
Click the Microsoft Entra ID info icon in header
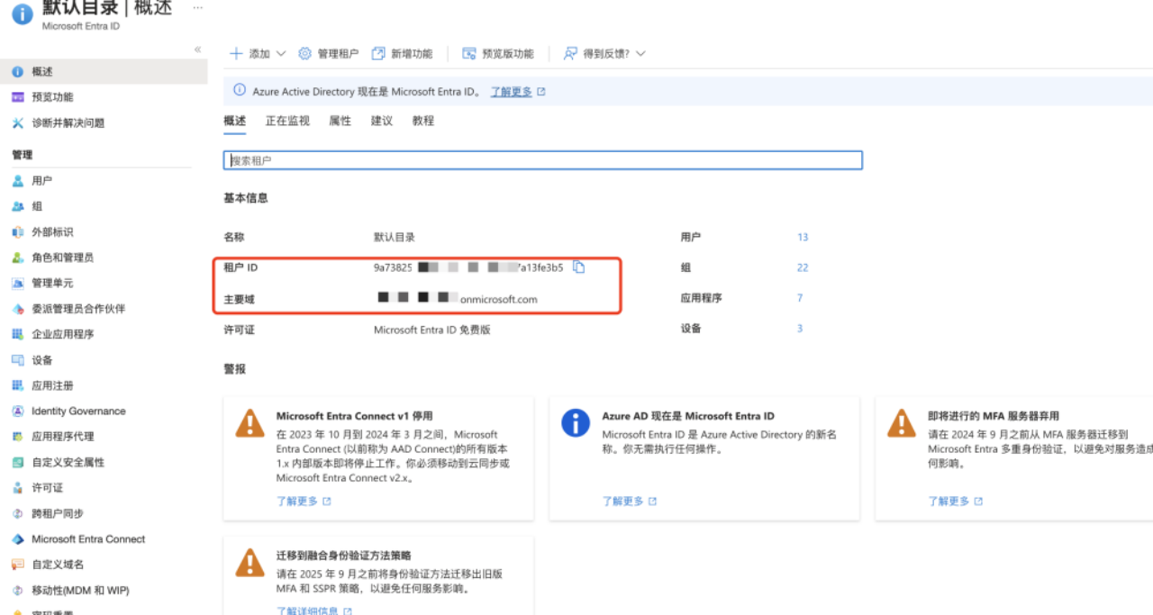click(22, 14)
